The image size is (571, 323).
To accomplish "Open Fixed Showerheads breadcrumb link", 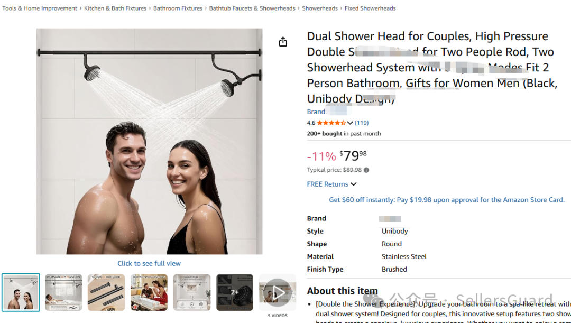I will click(x=370, y=8).
